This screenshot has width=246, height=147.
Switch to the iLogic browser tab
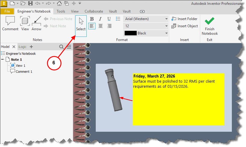23,47
